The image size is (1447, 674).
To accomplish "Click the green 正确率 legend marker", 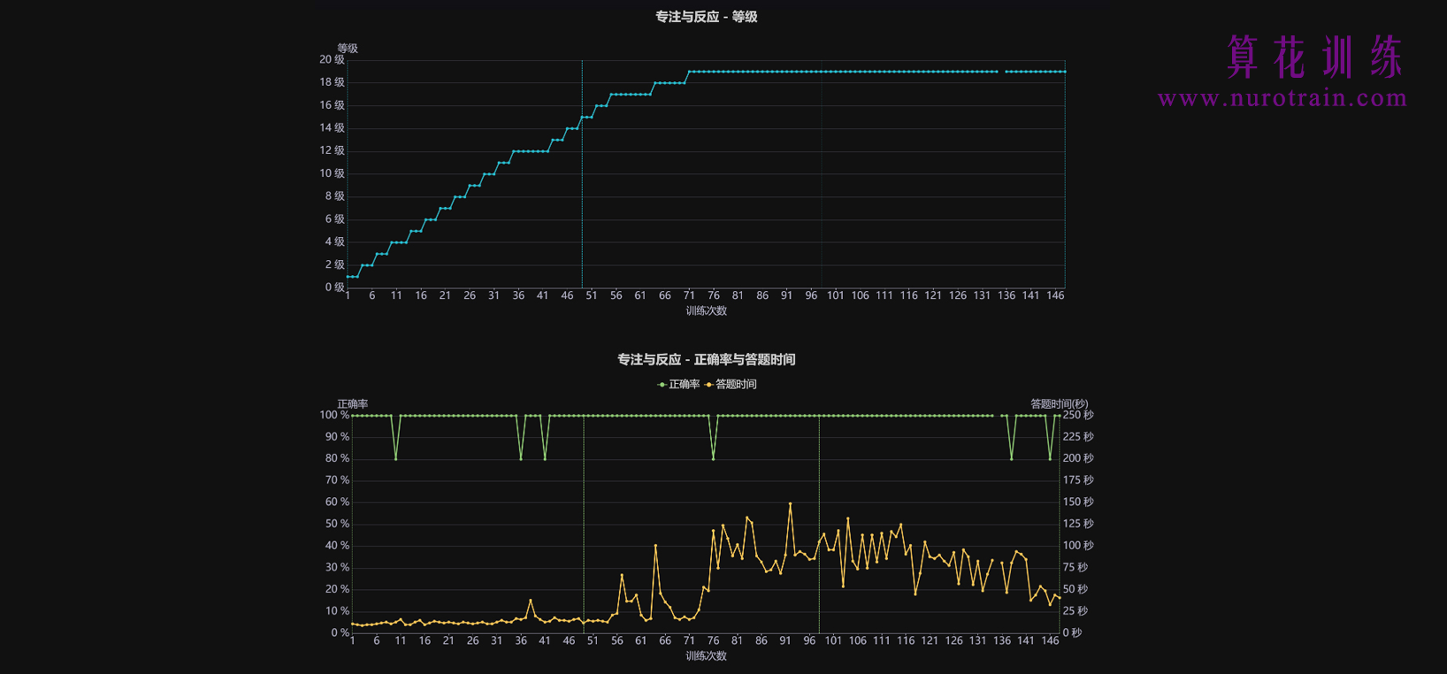I will pyautogui.click(x=662, y=385).
